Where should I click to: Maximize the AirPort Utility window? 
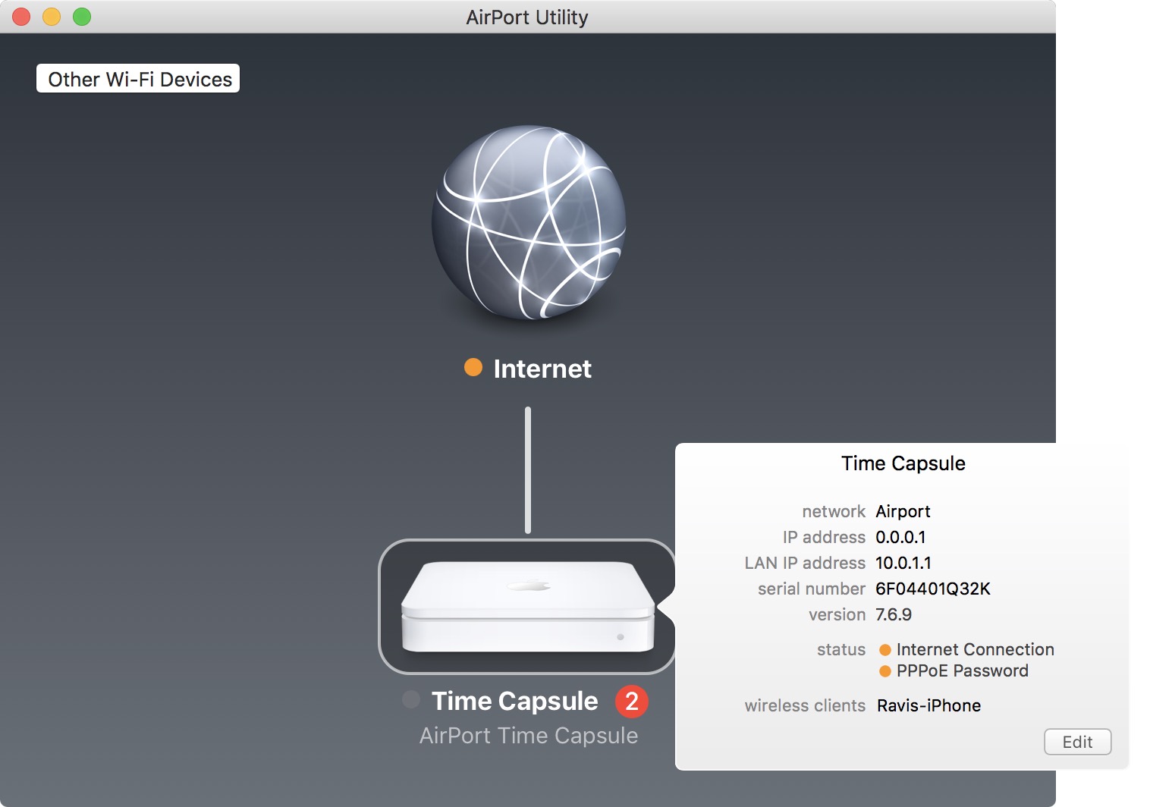(82, 17)
